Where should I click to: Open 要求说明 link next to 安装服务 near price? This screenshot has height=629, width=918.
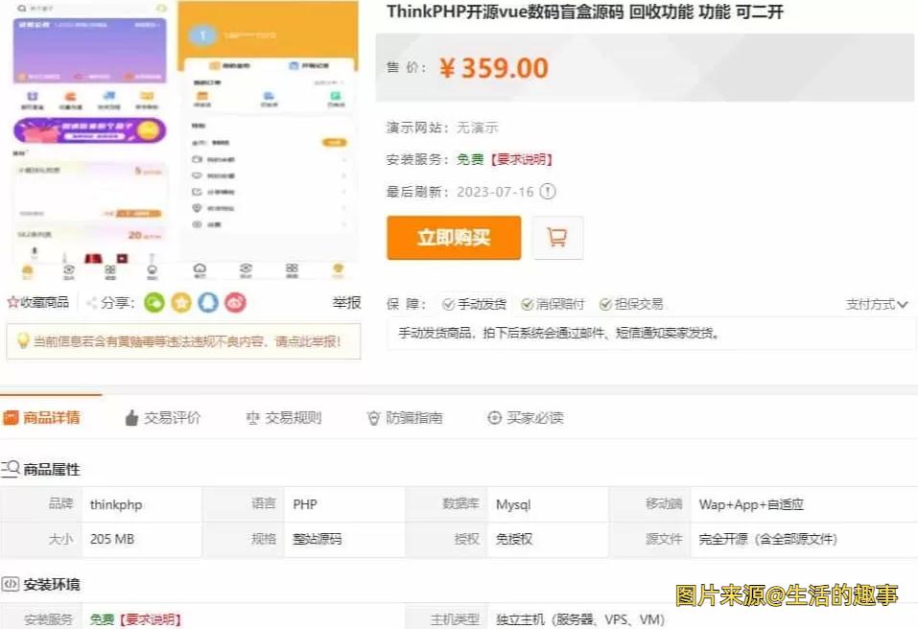[521, 159]
